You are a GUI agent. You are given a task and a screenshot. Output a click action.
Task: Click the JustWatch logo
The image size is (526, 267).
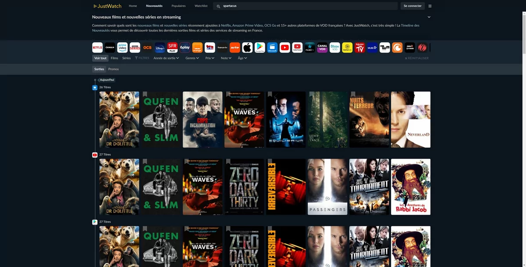click(107, 6)
